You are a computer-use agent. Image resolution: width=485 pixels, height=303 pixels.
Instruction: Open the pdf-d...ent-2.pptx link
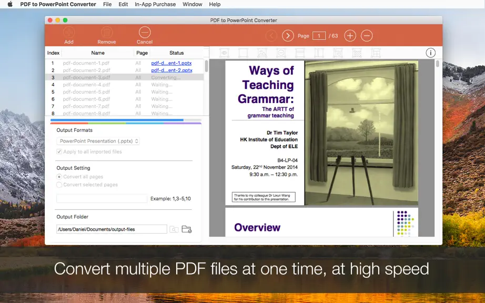(x=171, y=70)
